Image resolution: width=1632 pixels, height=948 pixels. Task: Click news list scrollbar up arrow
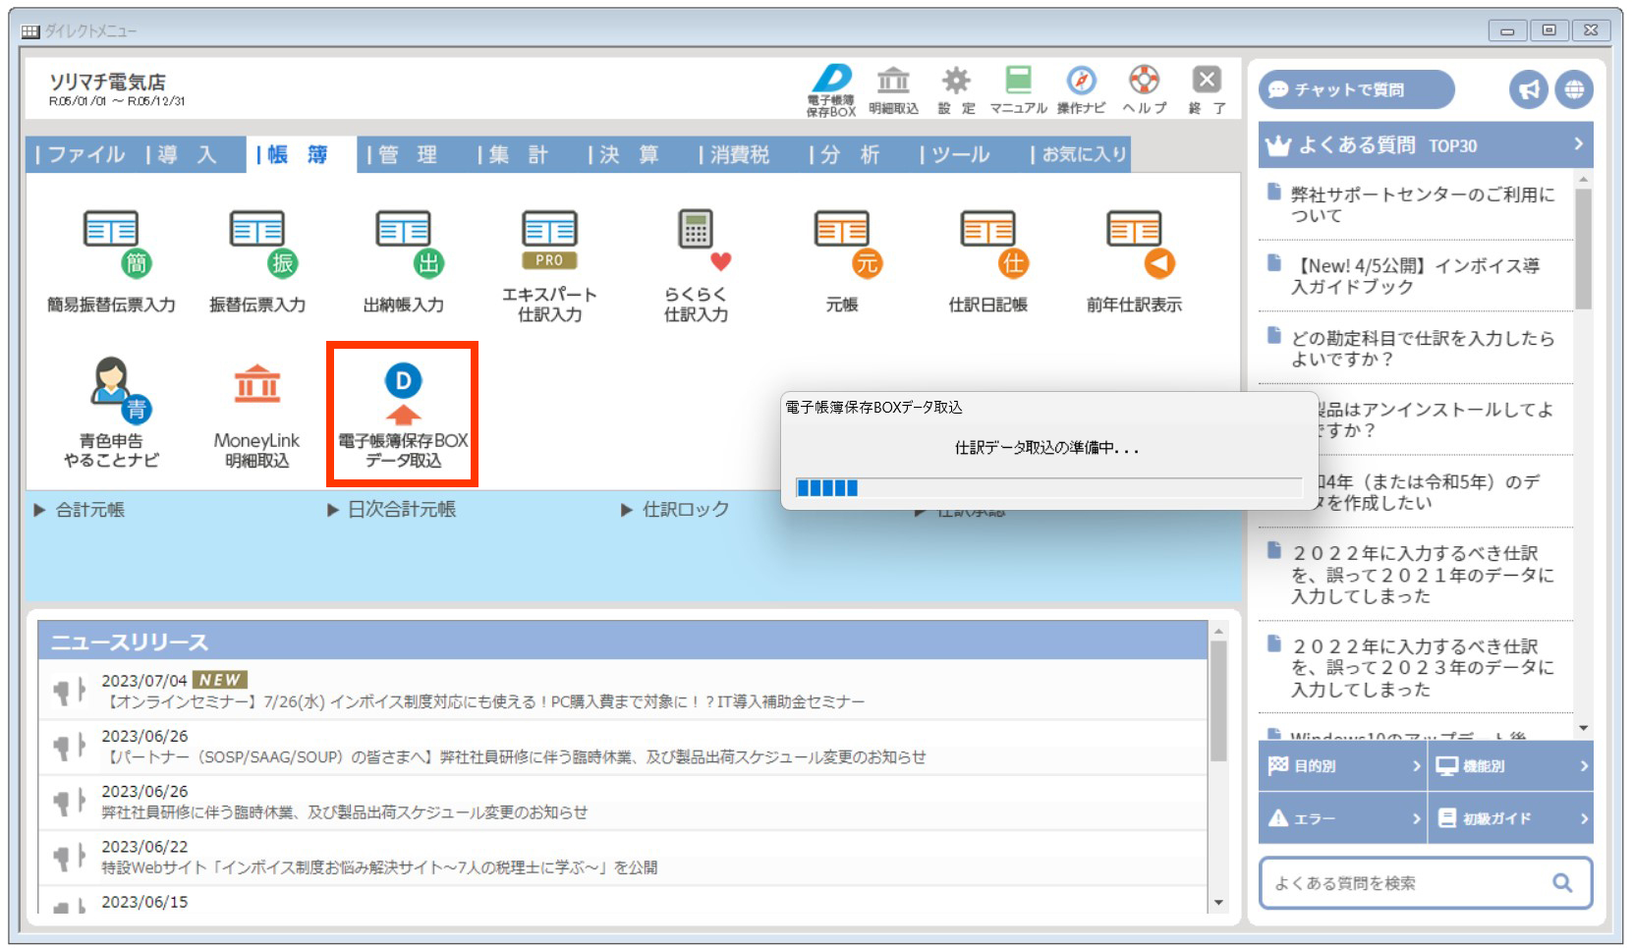click(1219, 631)
